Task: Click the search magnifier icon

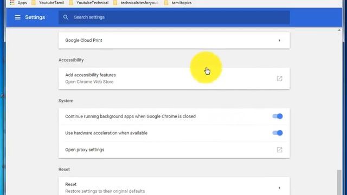Action: click(x=66, y=17)
